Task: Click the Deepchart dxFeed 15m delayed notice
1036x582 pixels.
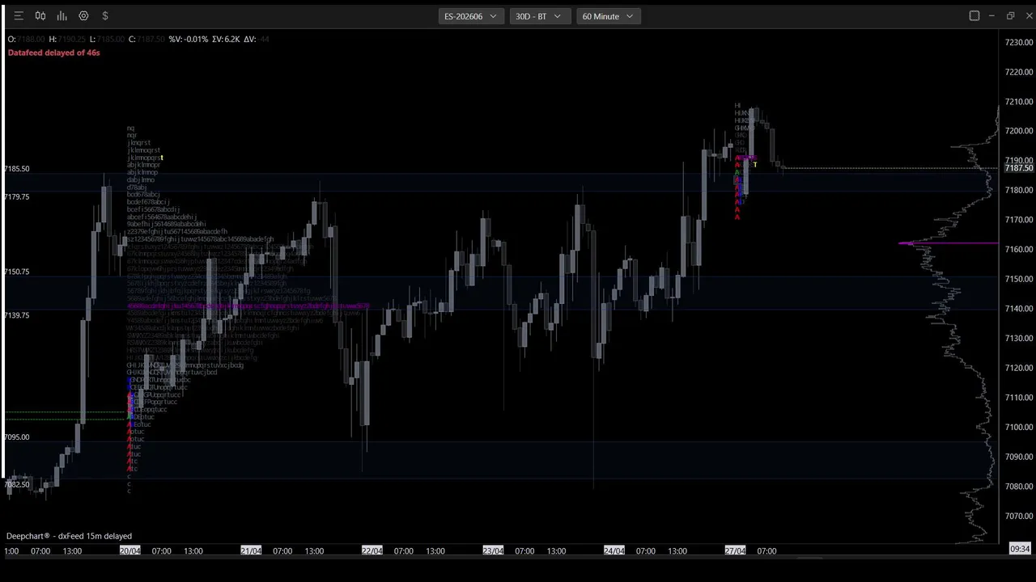Action: [x=69, y=536]
